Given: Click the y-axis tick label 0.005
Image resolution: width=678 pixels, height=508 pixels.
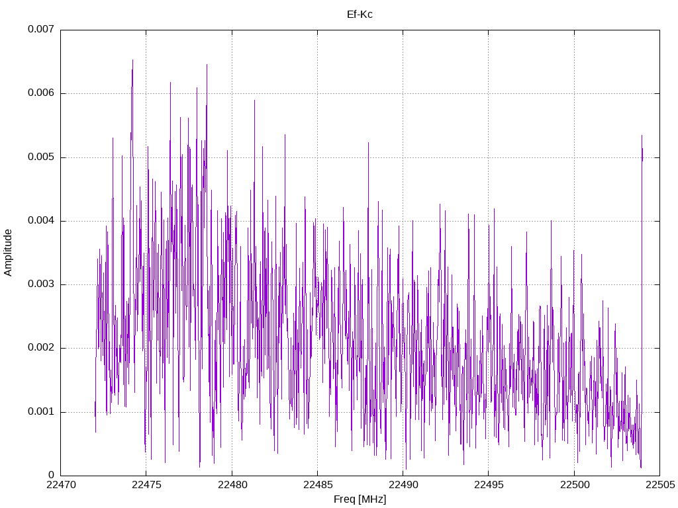Looking at the screenshot, I should (x=41, y=157).
